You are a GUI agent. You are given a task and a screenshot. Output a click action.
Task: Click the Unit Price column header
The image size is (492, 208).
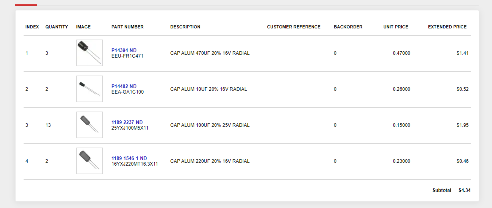(396, 27)
